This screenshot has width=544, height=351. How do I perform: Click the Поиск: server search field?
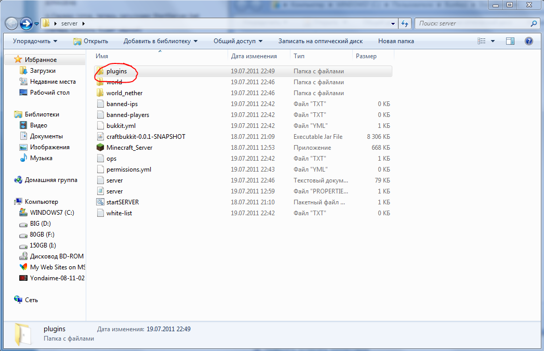point(472,24)
